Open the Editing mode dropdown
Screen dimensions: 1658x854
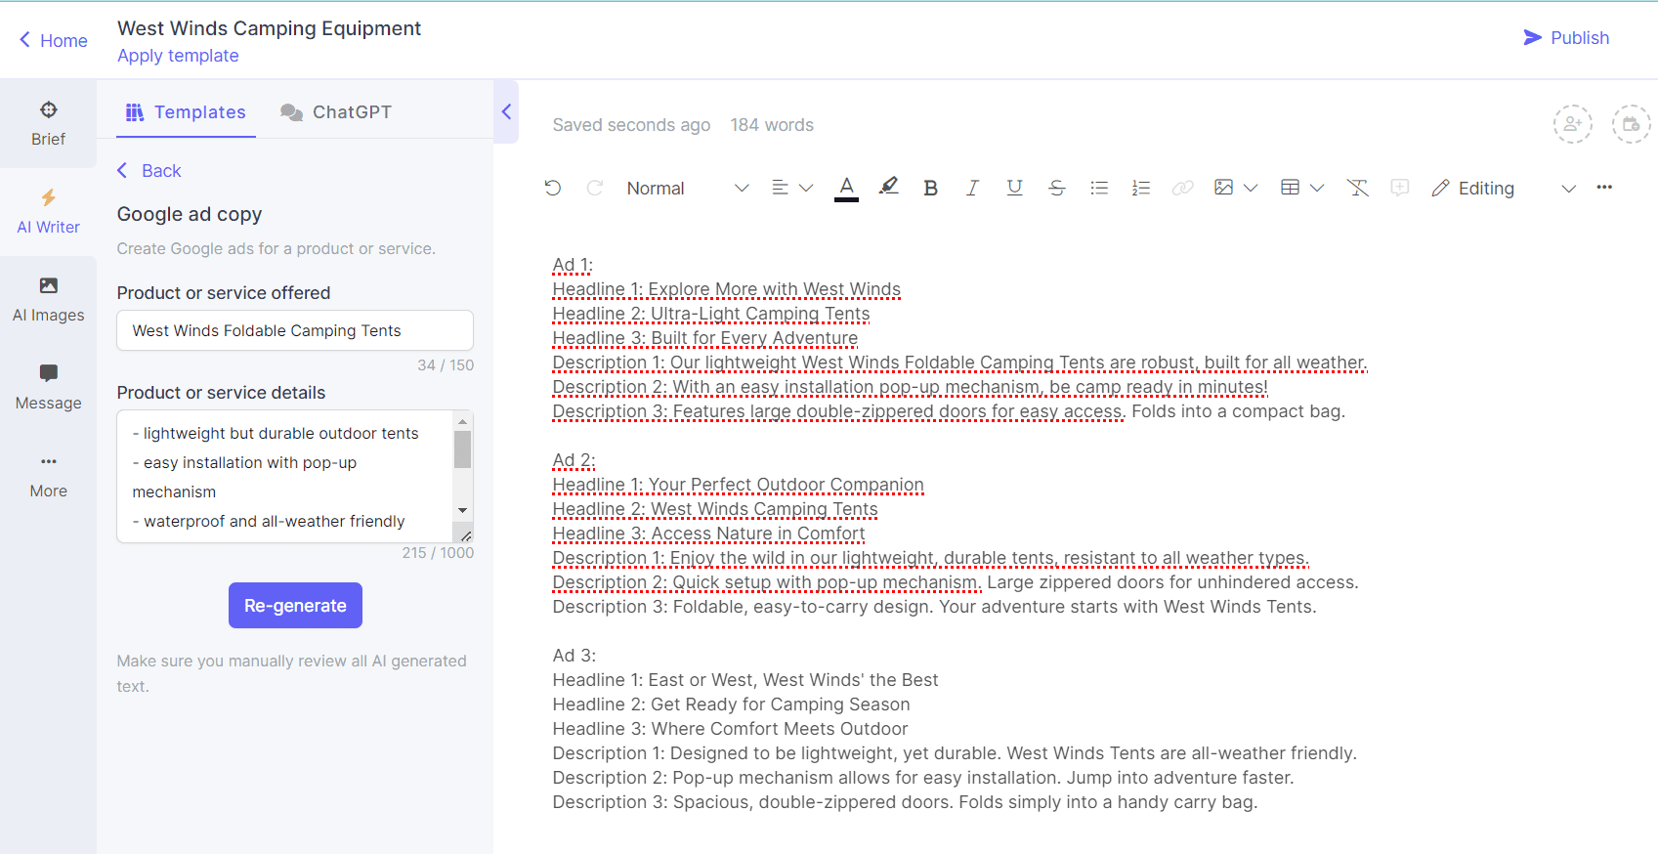pos(1504,188)
